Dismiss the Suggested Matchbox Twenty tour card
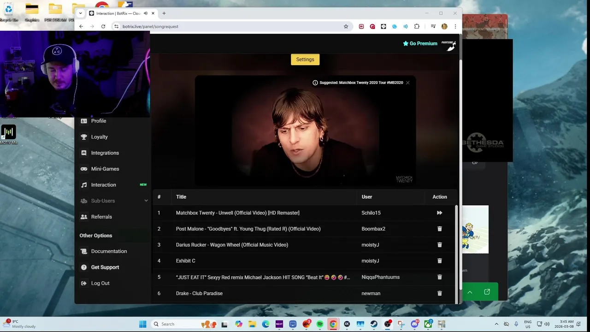This screenshot has width=590, height=332. tap(407, 83)
